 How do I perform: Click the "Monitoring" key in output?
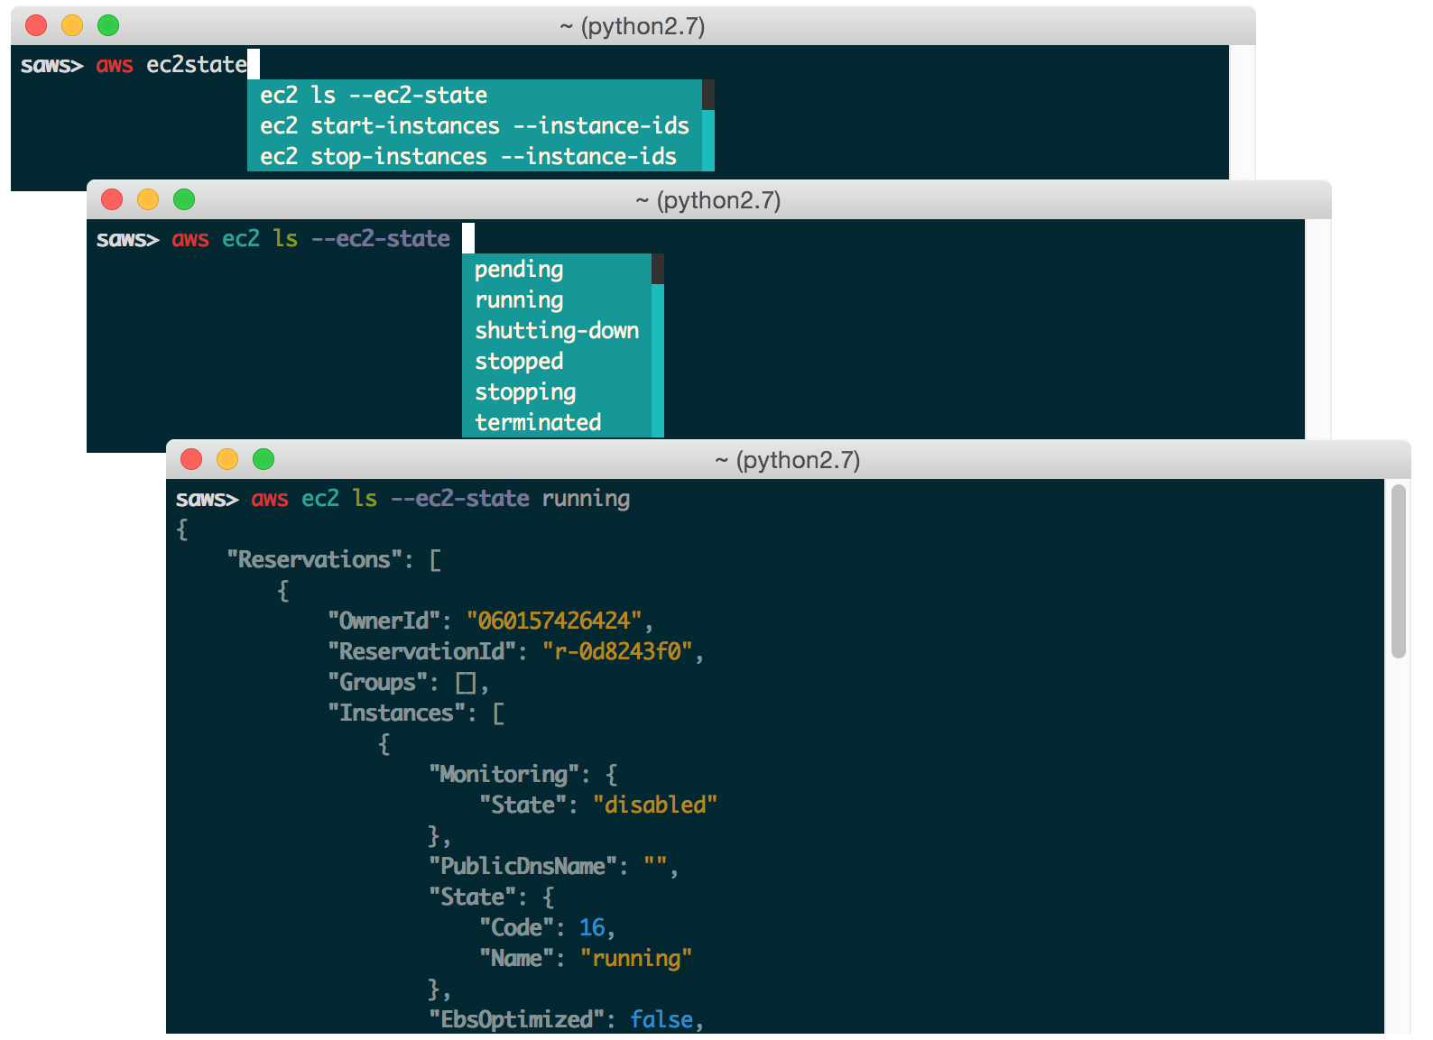(x=504, y=774)
